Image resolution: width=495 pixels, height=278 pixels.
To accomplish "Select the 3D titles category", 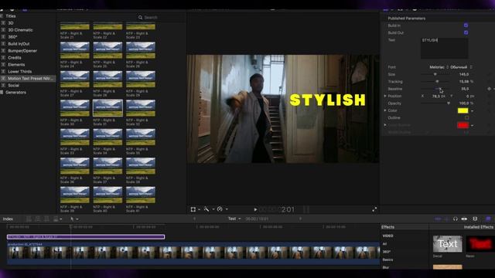I will 11,23.
